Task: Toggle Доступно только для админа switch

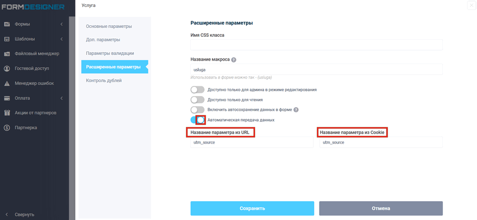Action: click(x=197, y=90)
